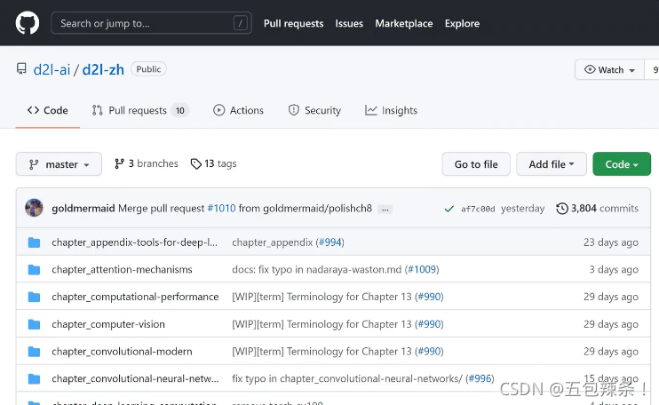
Task: Open the #996 pull request link
Action: [x=480, y=378]
